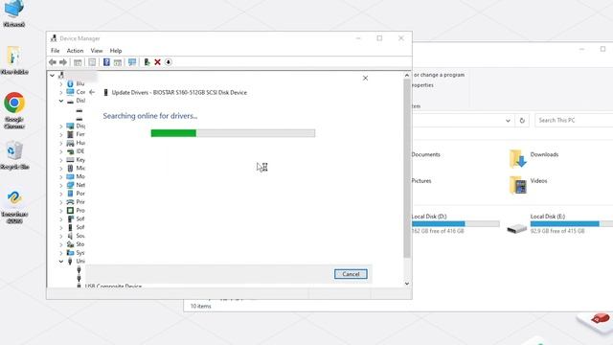Image resolution: width=613 pixels, height=345 pixels.
Task: Click the Recycle Bin desktop icon
Action: 14,150
